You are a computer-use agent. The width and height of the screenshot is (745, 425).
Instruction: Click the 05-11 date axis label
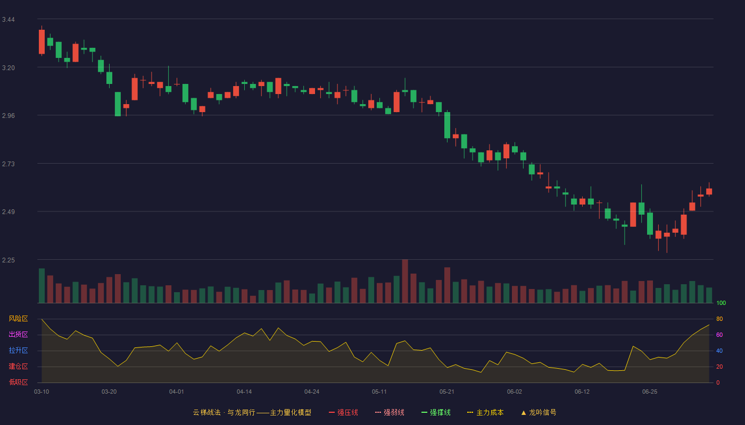click(x=379, y=392)
